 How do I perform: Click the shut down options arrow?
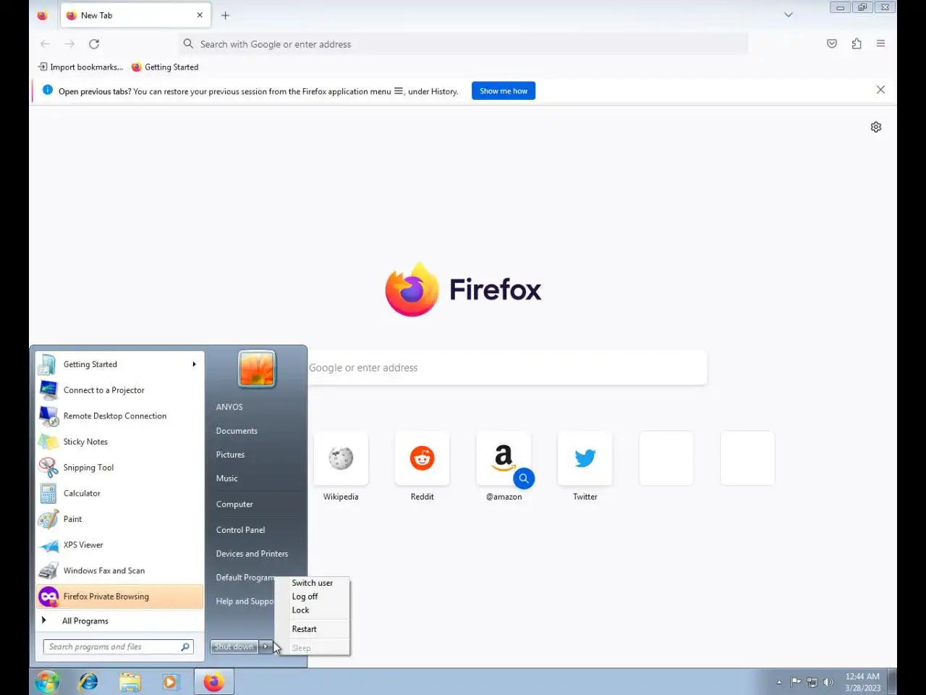click(266, 646)
